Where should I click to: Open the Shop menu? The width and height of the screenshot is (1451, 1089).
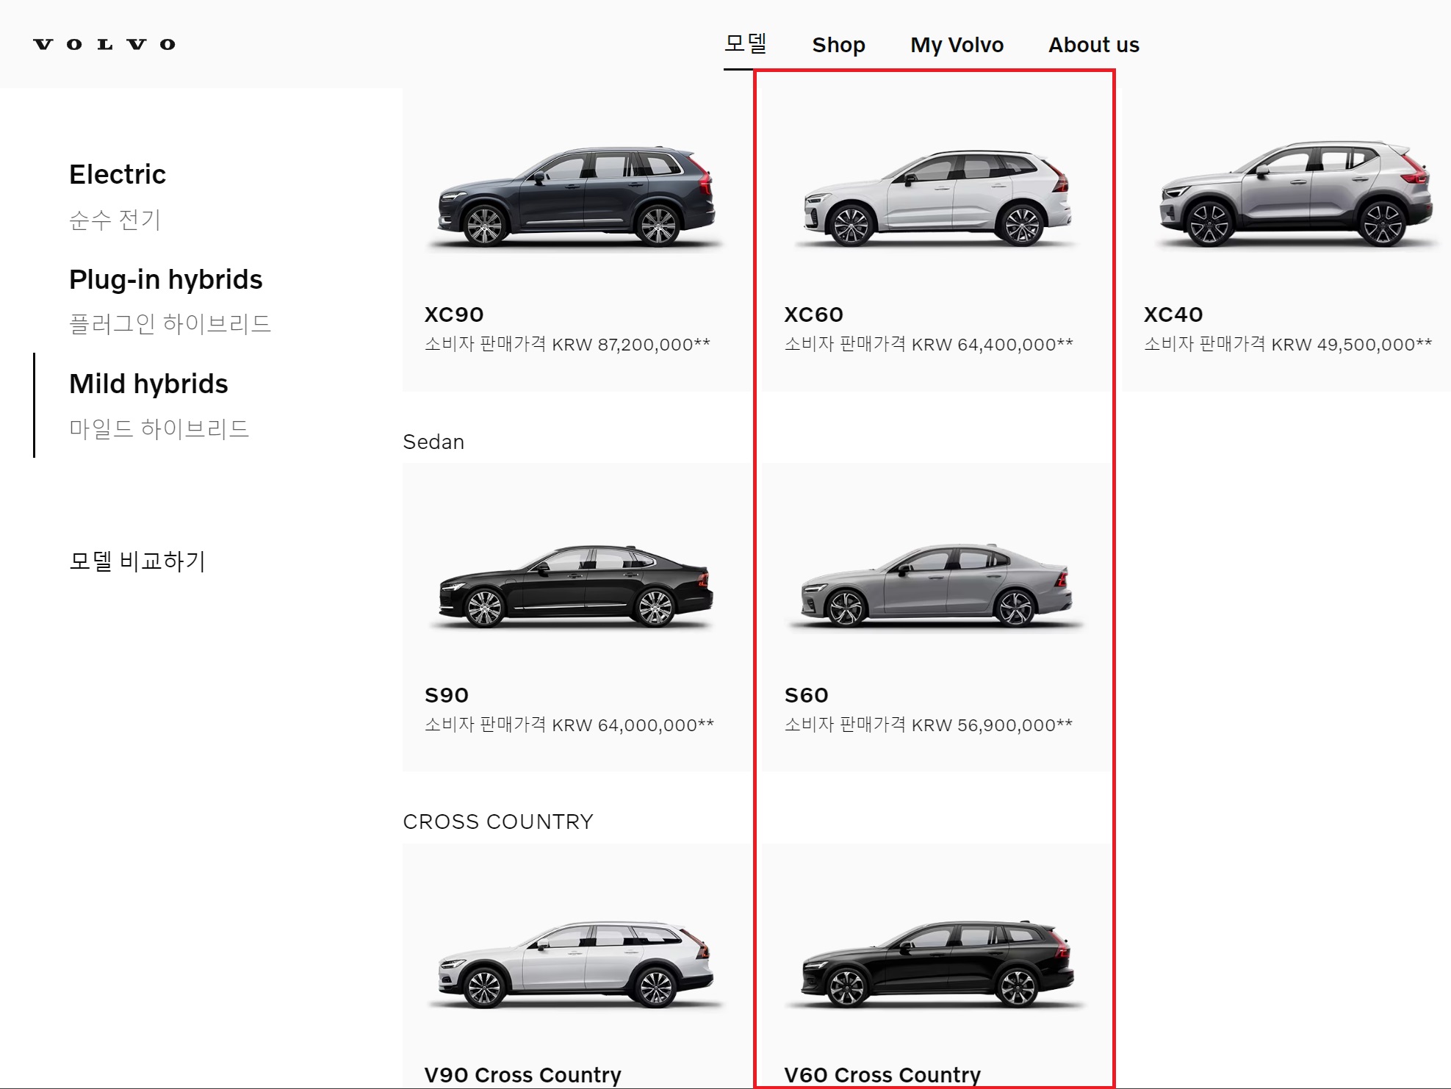point(838,45)
